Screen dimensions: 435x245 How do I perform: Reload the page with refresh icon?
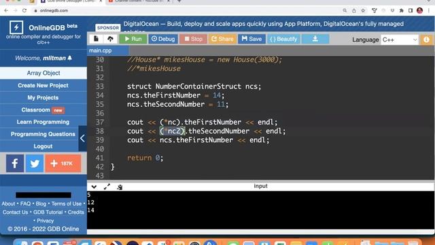pyautogui.click(x=24, y=11)
